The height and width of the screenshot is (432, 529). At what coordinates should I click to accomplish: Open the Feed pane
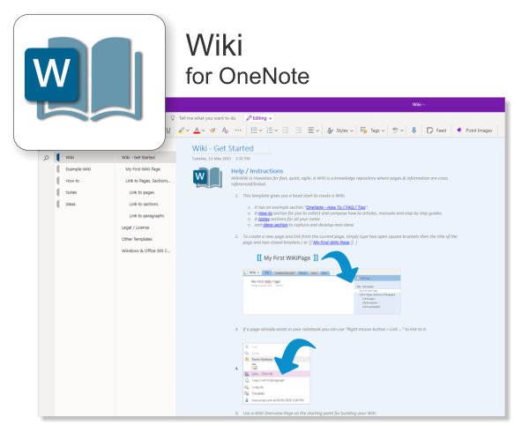[x=436, y=130]
